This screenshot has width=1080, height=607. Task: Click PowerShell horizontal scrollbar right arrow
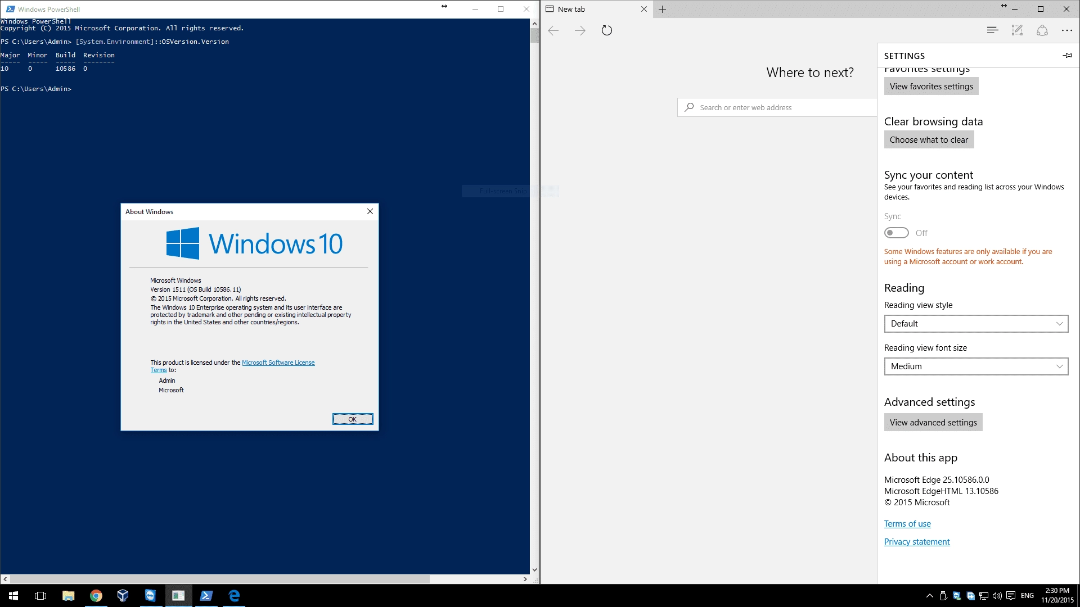point(525,579)
